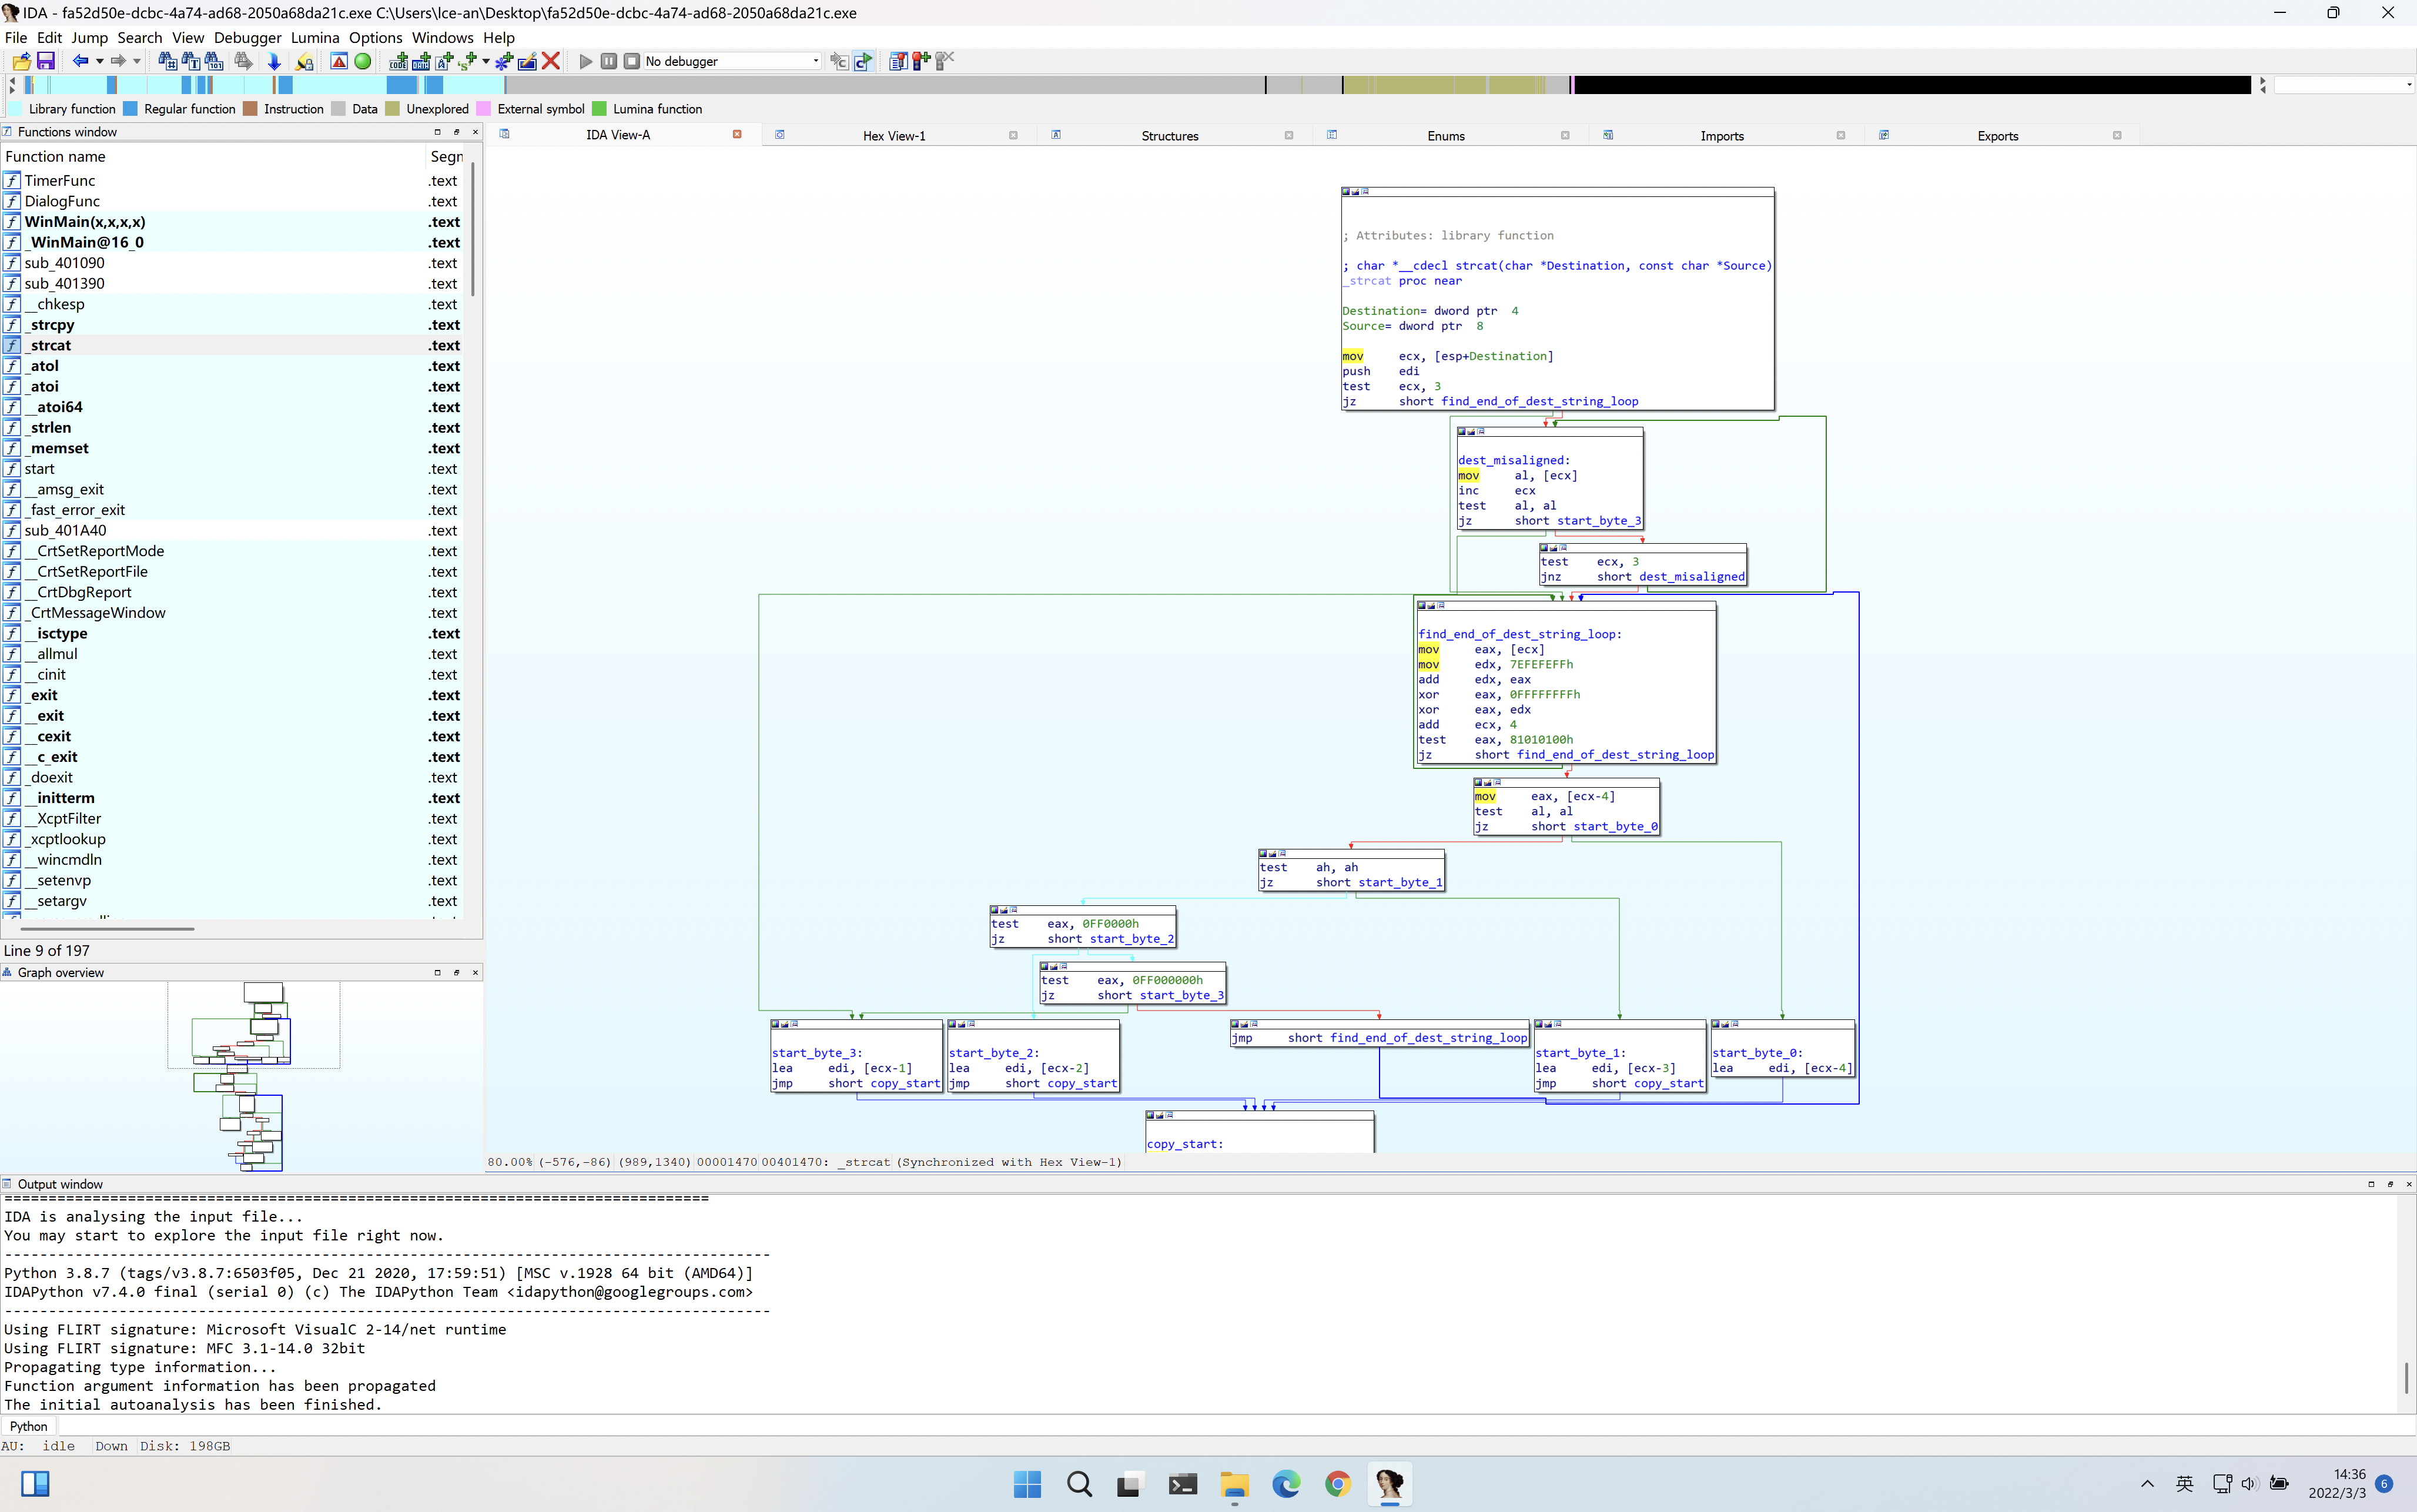Switch to the Imports tab
2417x1512 pixels.
1721,136
